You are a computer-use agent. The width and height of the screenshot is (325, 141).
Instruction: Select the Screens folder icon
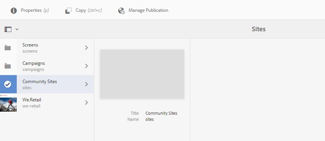pos(8,48)
